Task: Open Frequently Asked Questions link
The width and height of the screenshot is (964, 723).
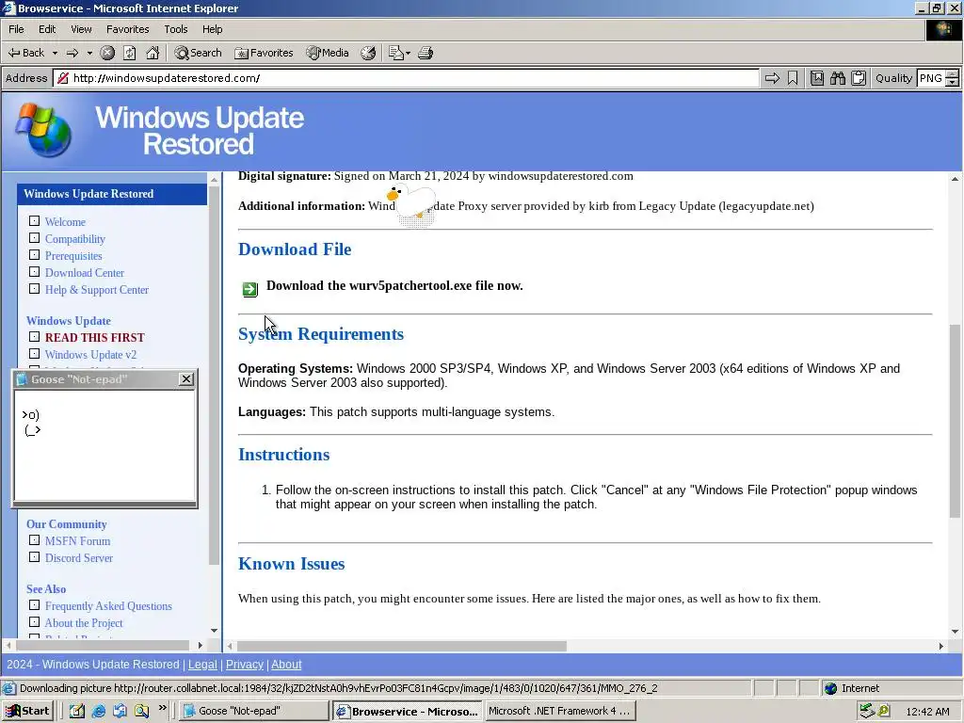Action: 108,606
